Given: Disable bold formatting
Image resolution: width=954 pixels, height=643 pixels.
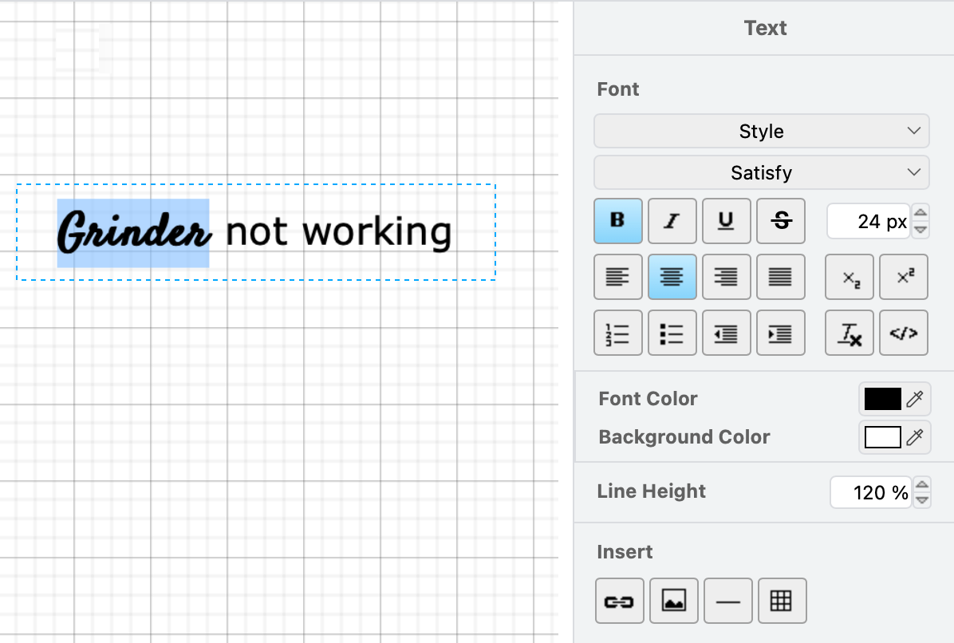Looking at the screenshot, I should (617, 221).
